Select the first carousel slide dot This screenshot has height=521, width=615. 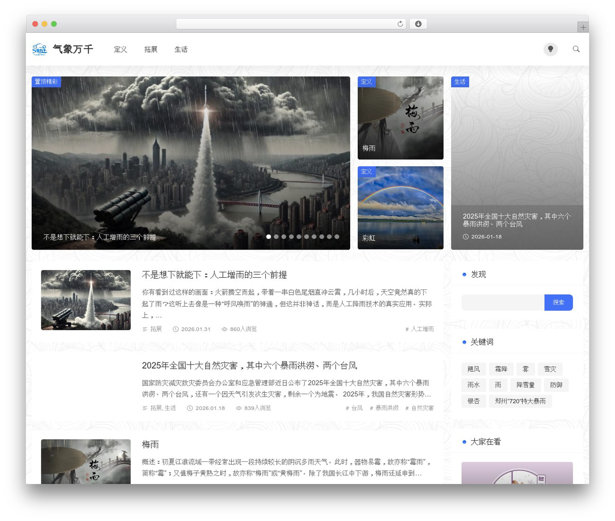pos(269,236)
